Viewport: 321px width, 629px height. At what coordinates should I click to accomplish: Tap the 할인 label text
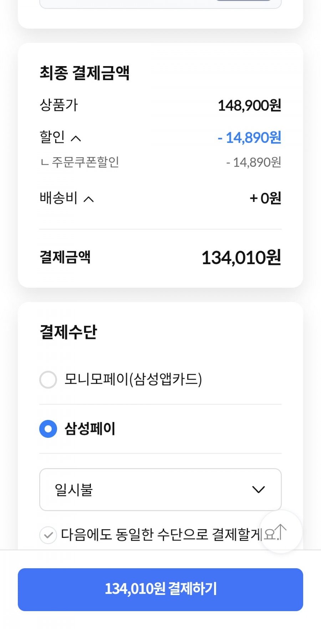pos(52,137)
